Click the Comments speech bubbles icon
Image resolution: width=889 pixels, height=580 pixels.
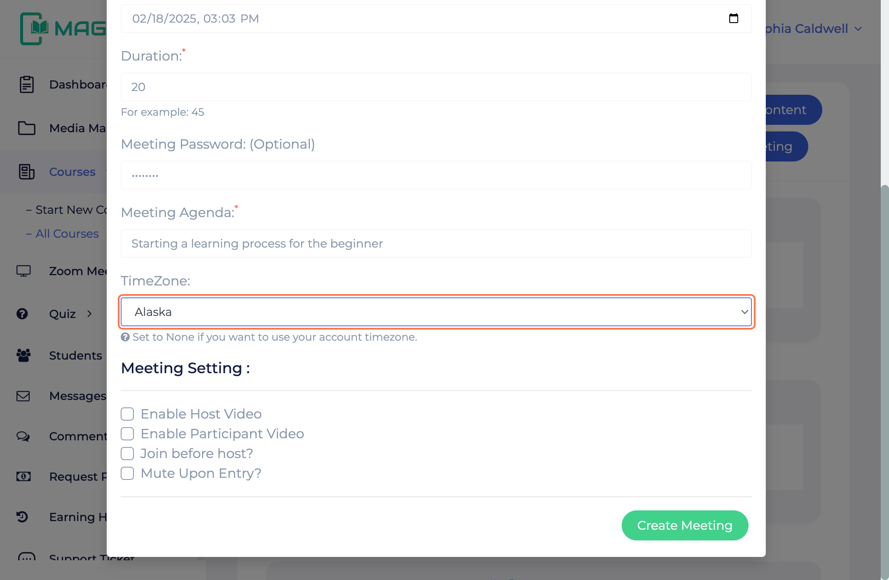pos(23,436)
